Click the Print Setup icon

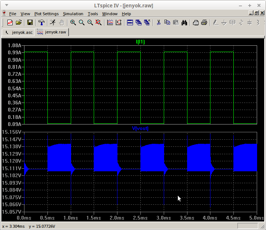(x=196, y=22)
